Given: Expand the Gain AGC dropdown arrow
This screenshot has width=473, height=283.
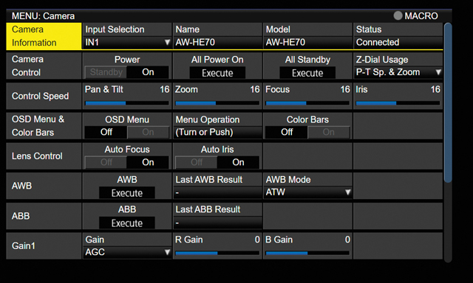Looking at the screenshot, I should click(167, 252).
